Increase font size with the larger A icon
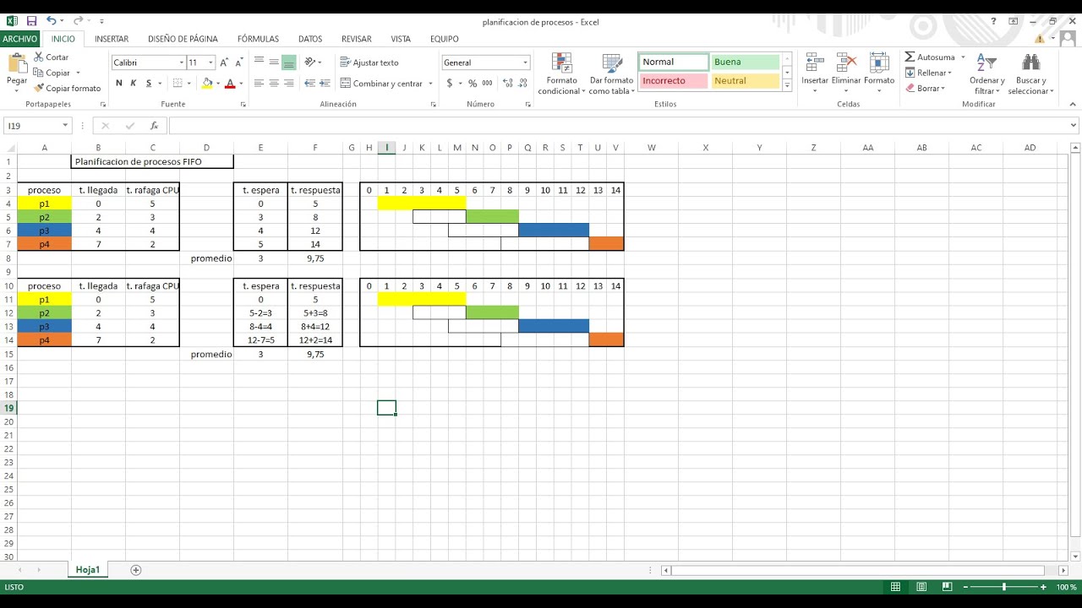Image resolution: width=1082 pixels, height=608 pixels. tap(223, 62)
